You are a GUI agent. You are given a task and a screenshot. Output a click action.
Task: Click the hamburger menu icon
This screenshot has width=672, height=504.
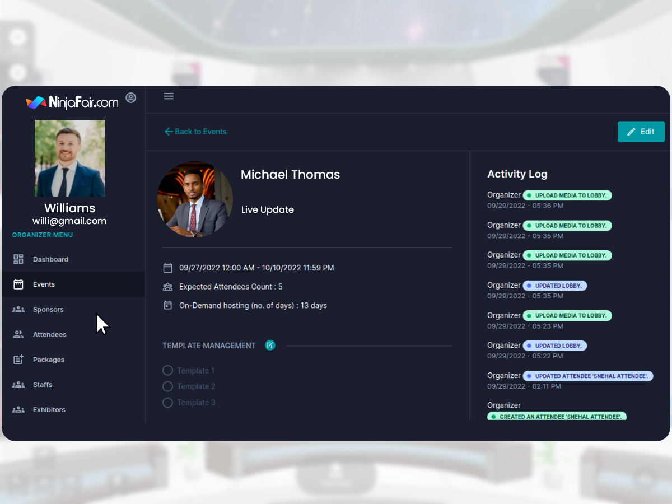[169, 96]
